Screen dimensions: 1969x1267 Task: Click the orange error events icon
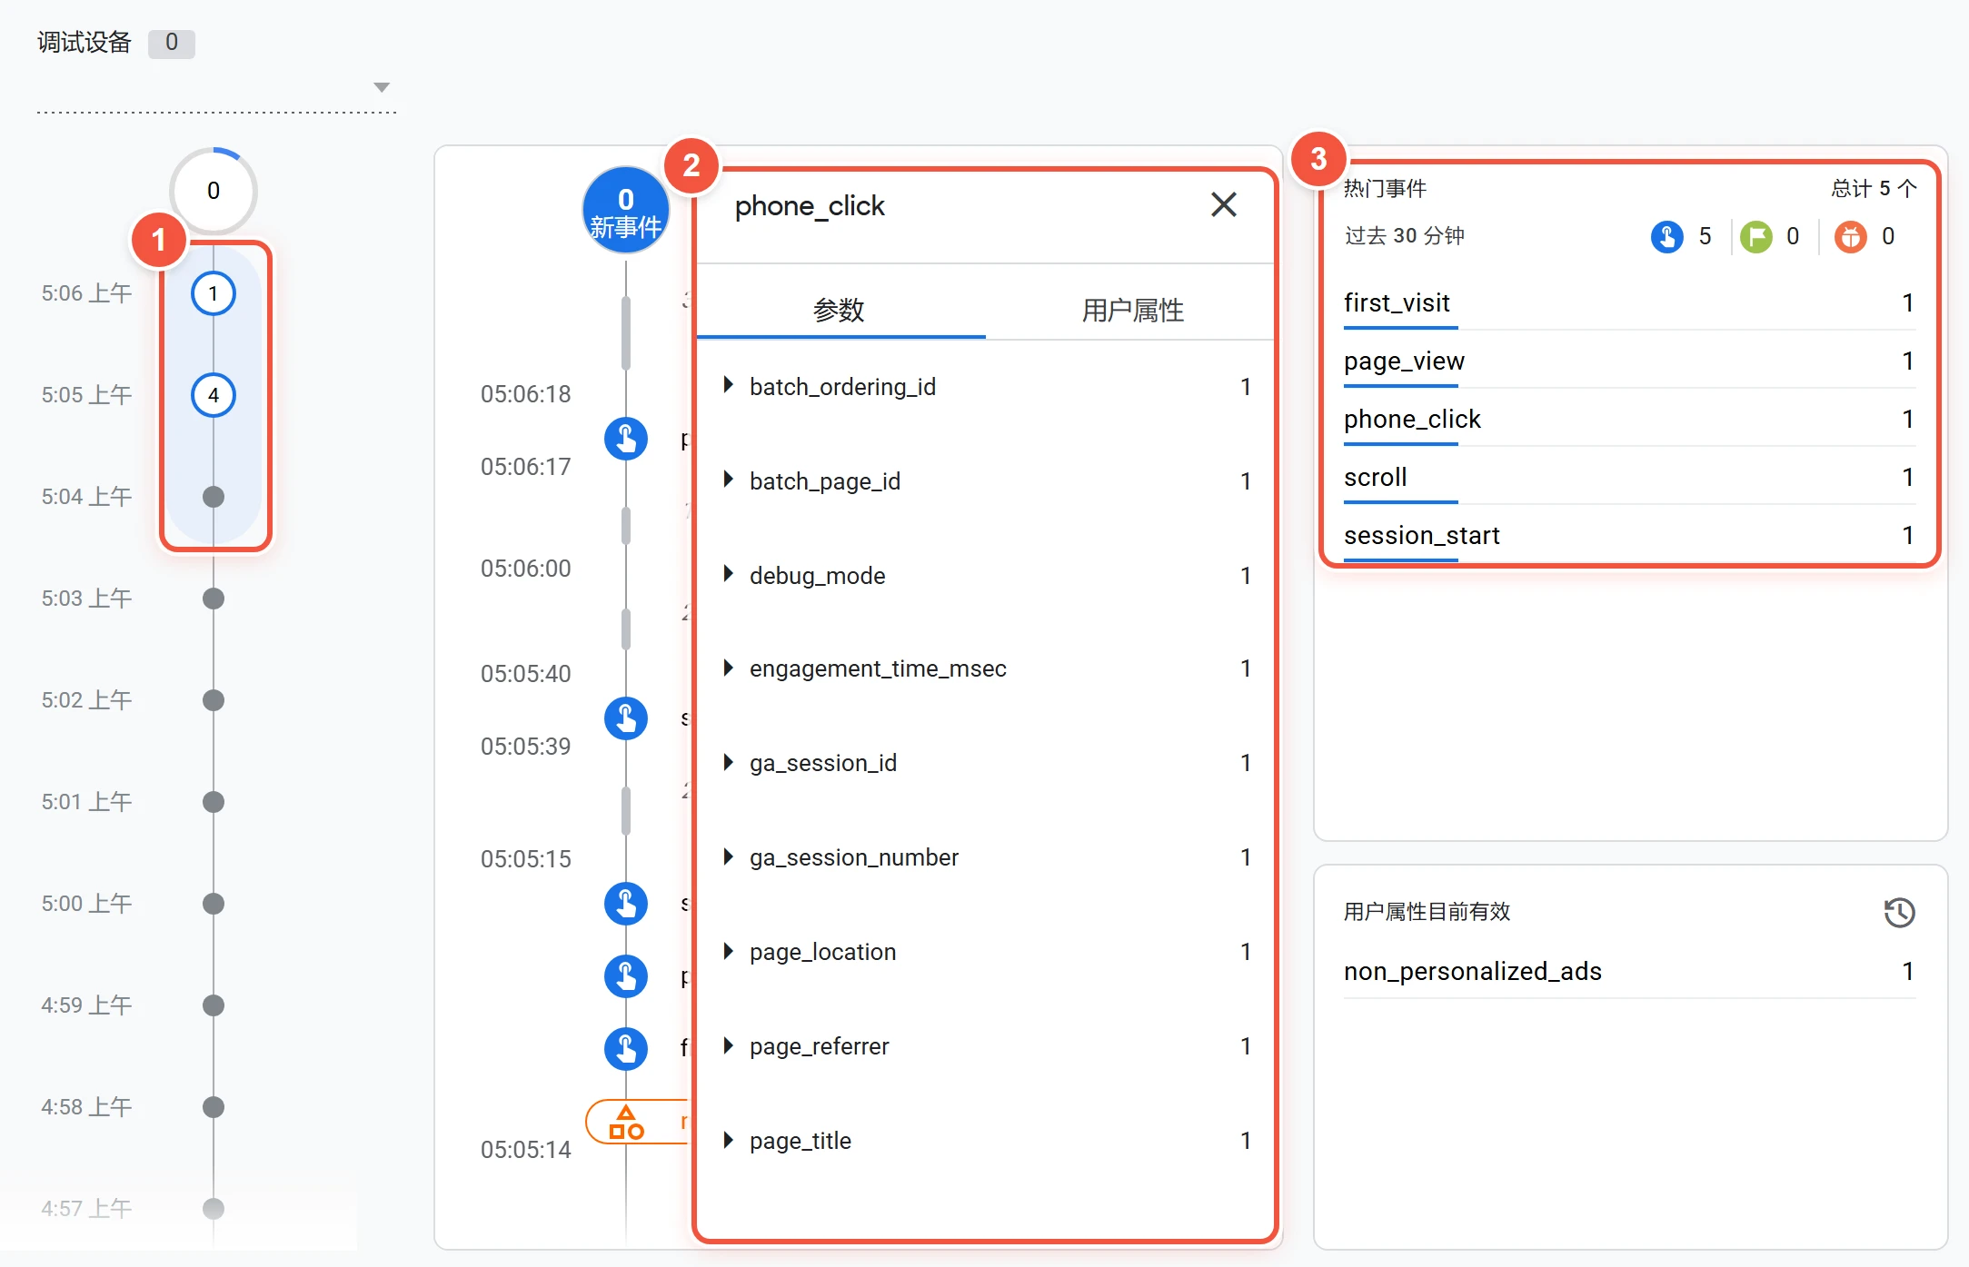coord(1850,237)
